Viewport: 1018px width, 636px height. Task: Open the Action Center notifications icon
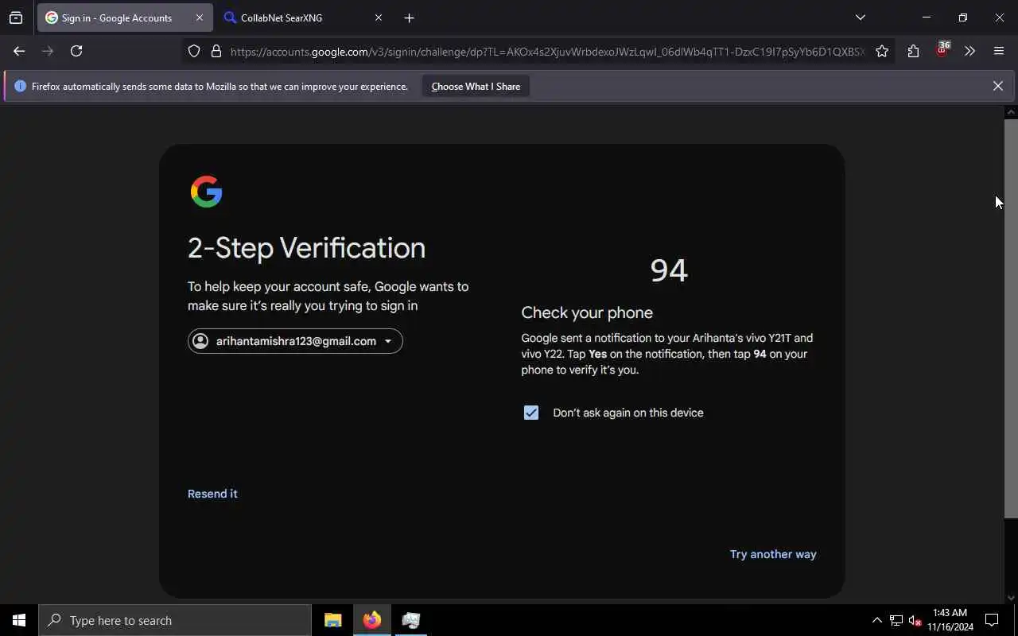[x=992, y=620]
